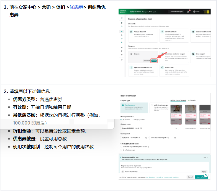
Task: Click the notification bell icon in Seller Center
Action: (188, 12)
